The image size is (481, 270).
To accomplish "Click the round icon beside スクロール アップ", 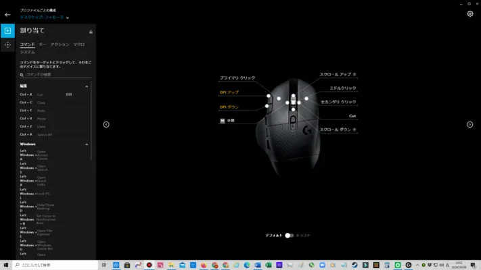I will point(354,74).
